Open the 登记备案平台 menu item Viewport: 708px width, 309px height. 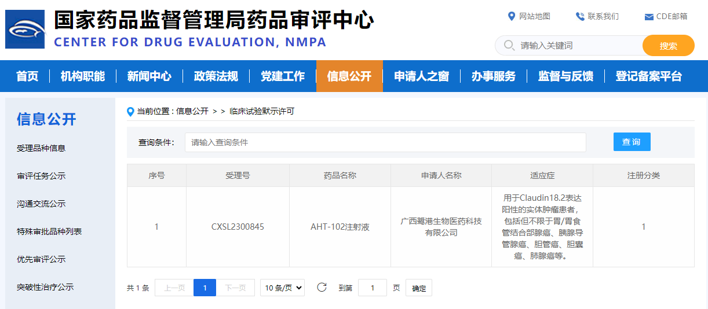point(648,76)
